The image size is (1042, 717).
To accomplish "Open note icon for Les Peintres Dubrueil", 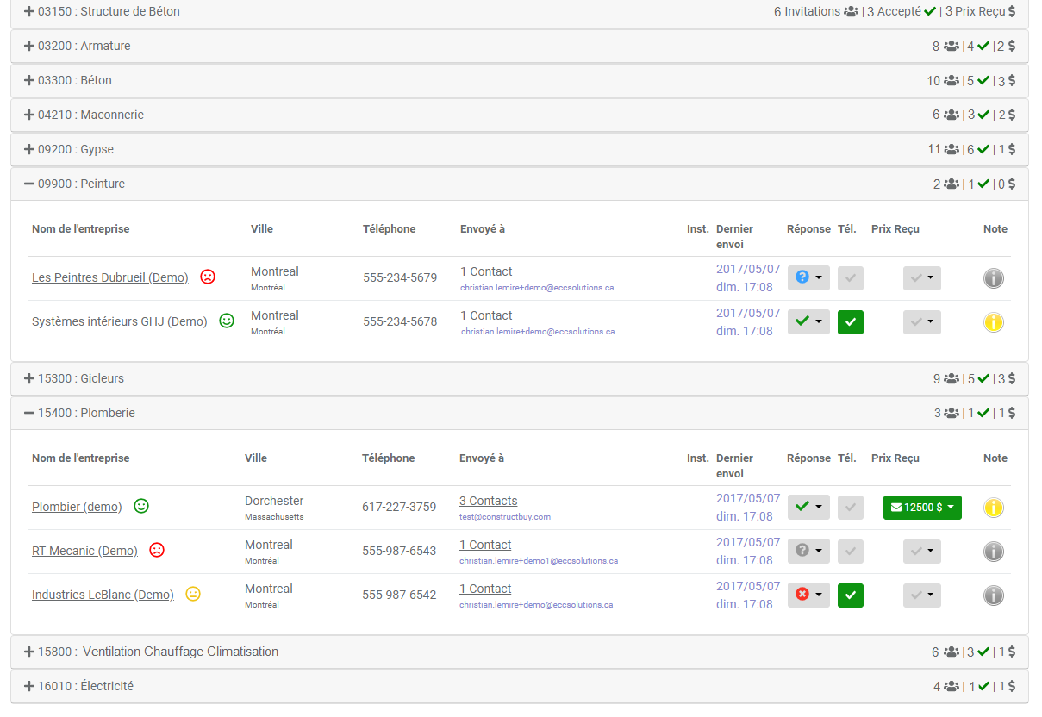I will pyautogui.click(x=994, y=278).
